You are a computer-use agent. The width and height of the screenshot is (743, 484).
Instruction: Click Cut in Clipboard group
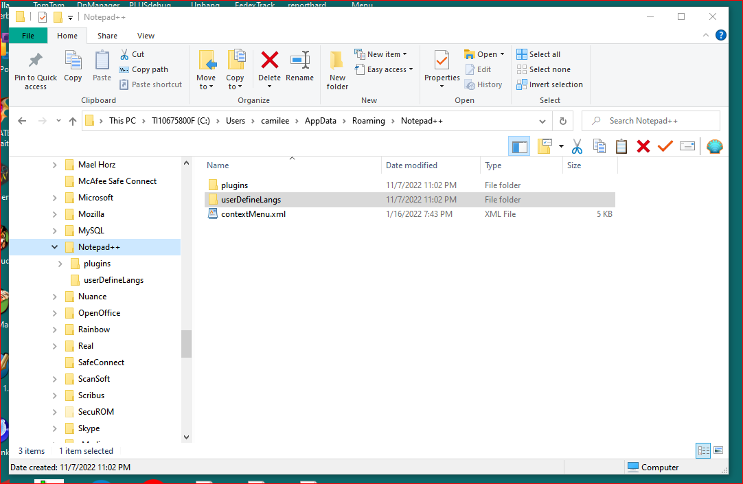[x=133, y=54]
